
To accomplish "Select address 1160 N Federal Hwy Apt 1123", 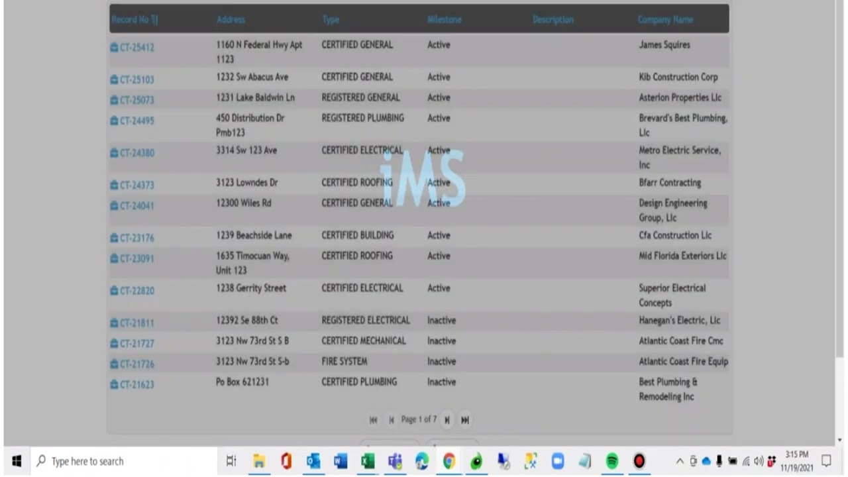I will pos(259,52).
